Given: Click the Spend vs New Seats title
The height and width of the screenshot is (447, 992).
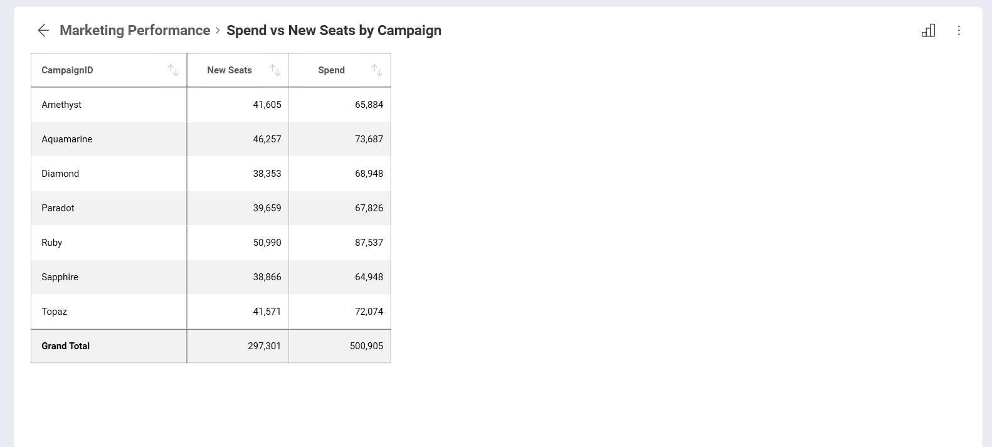Looking at the screenshot, I should pyautogui.click(x=334, y=30).
